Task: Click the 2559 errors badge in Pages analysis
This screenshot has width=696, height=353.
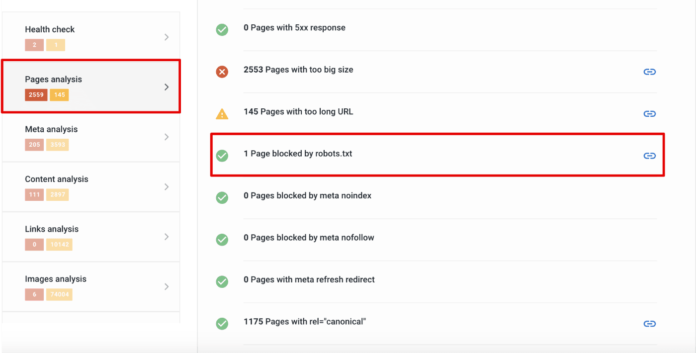Action: point(36,95)
